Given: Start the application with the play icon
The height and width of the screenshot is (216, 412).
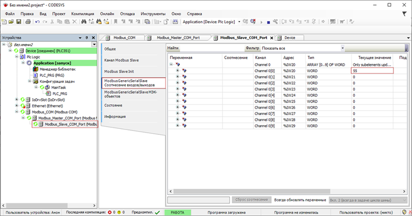Looking at the screenshot, I should 261,22.
